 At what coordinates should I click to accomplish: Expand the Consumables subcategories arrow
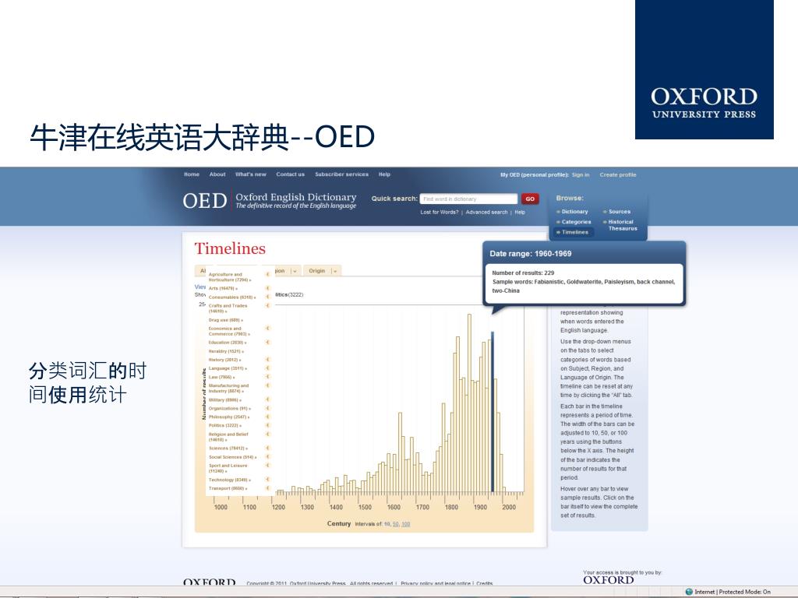pos(268,297)
